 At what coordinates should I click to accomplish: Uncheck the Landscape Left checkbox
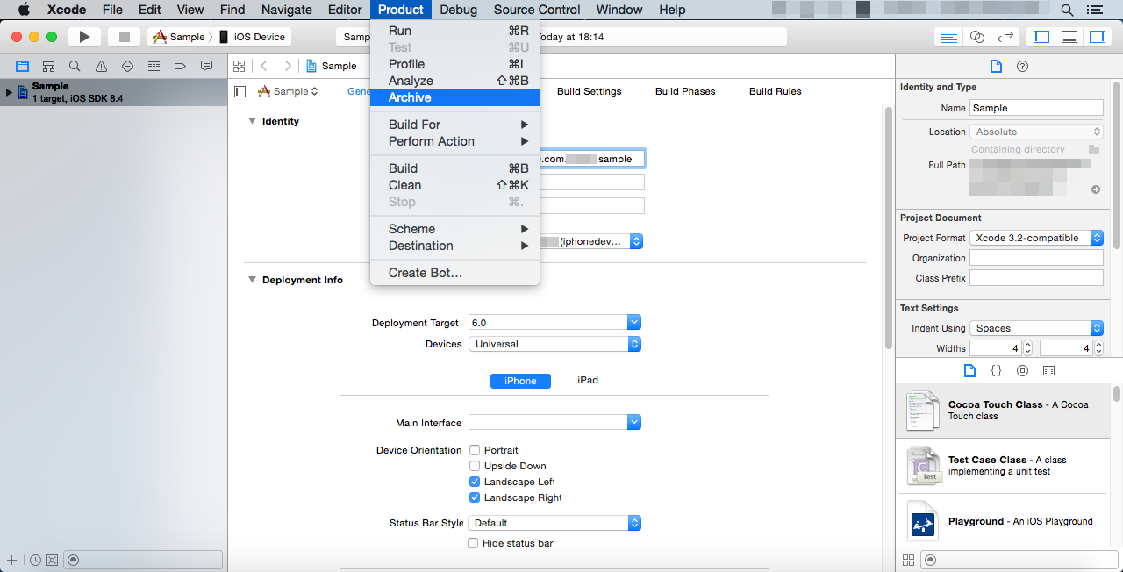pos(474,482)
